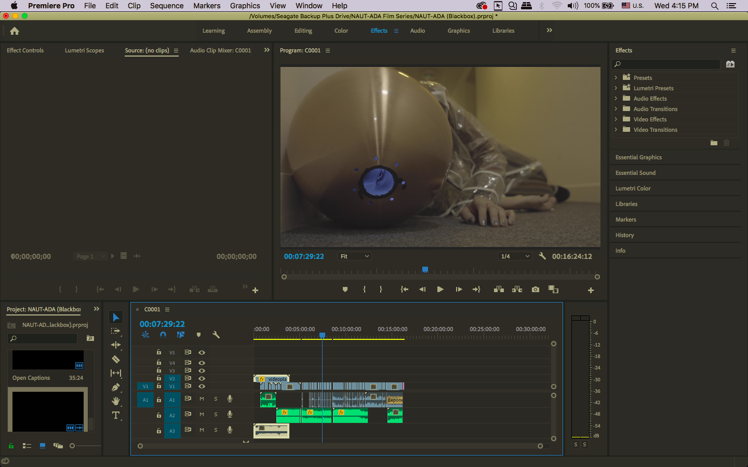Select the Pen tool
748x467 pixels.
(116, 387)
